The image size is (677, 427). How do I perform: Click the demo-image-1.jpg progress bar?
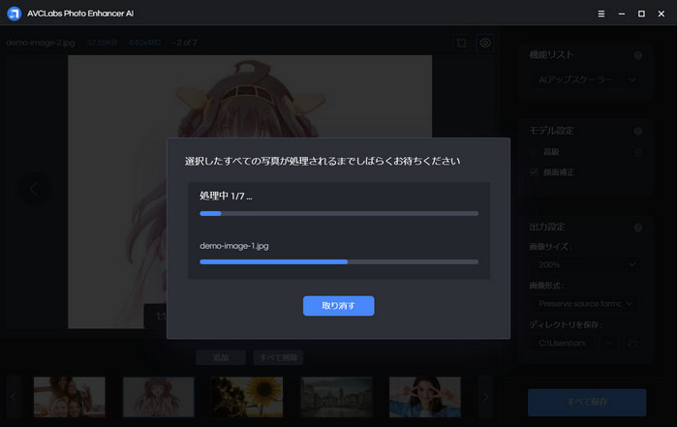pos(339,261)
